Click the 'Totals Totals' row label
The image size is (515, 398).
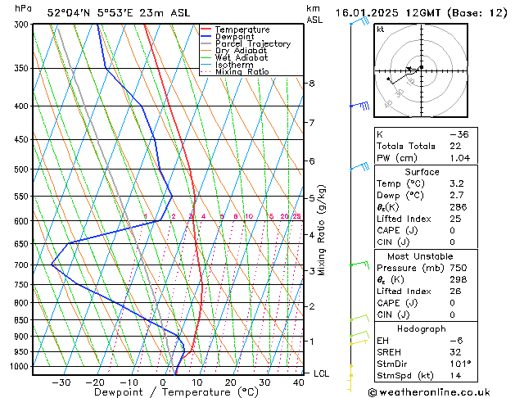tap(405, 146)
